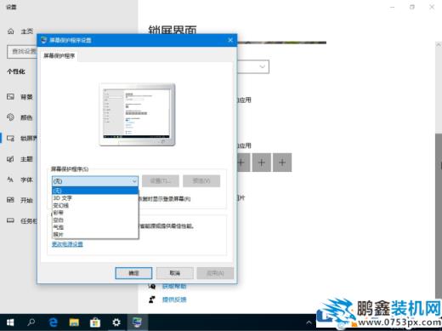The width and height of the screenshot is (442, 331).
Task: Open 主题 themes icon in Settings sidebar
Action: [x=10, y=159]
